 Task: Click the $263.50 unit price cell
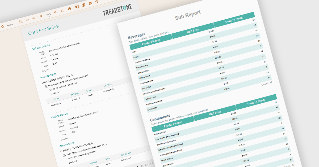point(218,57)
